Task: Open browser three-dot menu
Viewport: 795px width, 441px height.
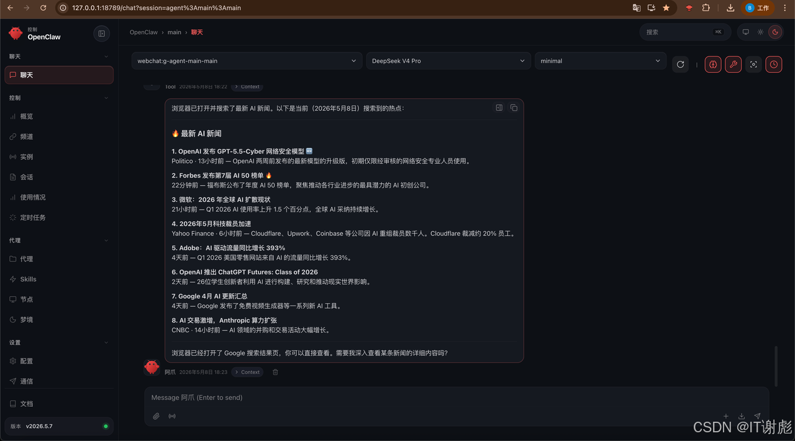Action: point(786,8)
